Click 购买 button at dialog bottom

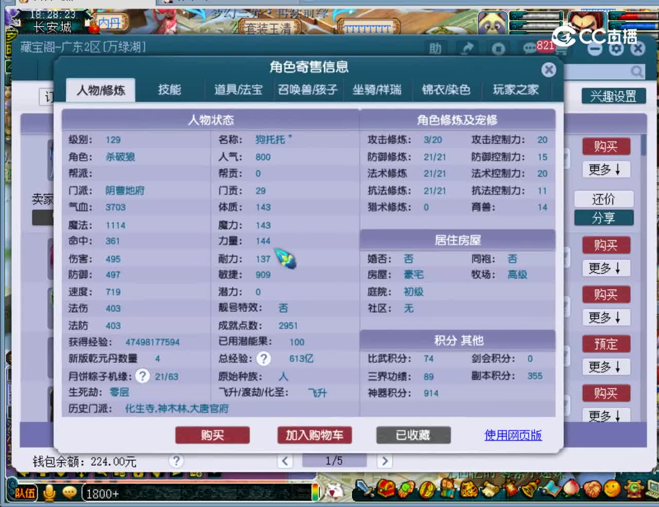pyautogui.click(x=212, y=435)
